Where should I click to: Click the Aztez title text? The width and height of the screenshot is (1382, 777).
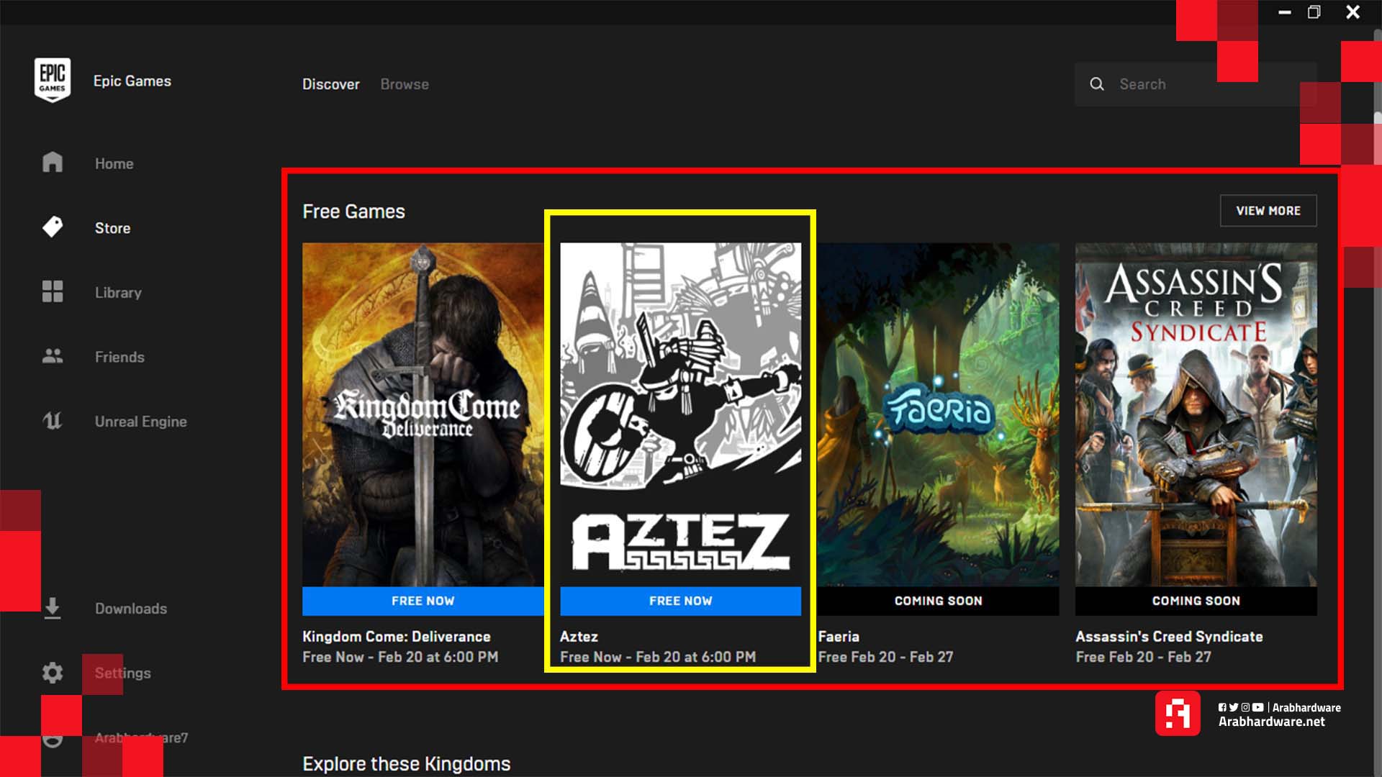(579, 637)
